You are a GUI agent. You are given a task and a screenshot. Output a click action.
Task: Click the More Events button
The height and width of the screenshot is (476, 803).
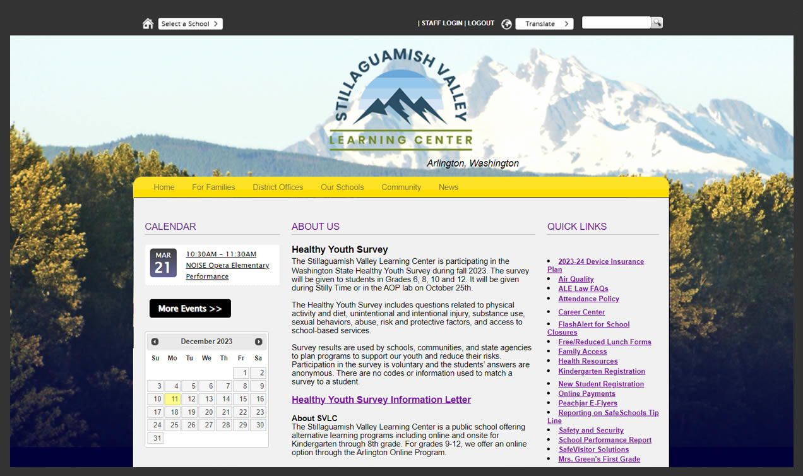click(x=190, y=309)
